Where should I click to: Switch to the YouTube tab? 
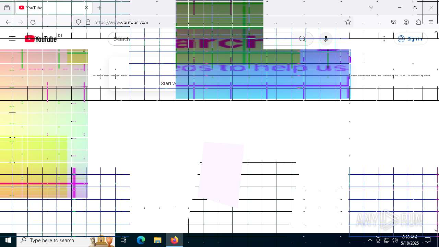point(53,8)
